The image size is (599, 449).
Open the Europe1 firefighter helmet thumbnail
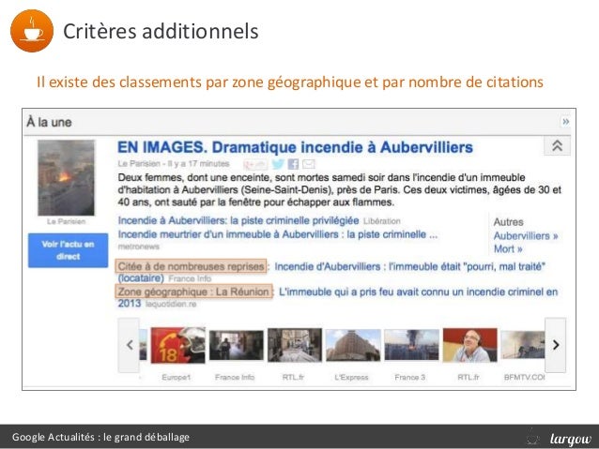178,345
